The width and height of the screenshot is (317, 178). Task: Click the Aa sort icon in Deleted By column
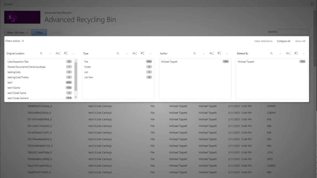[x=288, y=53]
